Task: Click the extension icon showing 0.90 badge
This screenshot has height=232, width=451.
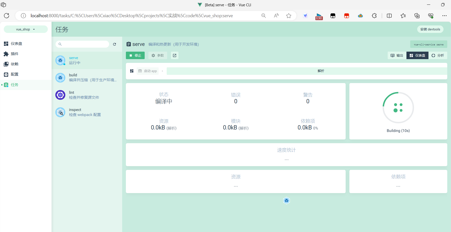Action: pos(319,16)
